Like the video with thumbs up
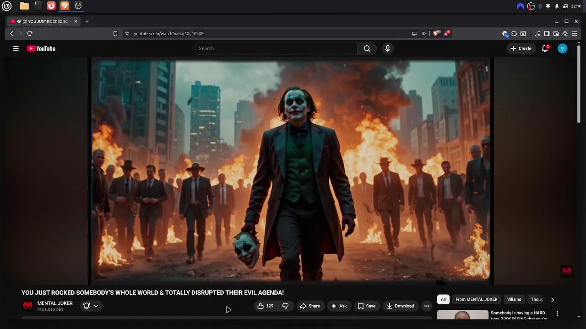This screenshot has height=329, width=586. click(266, 306)
